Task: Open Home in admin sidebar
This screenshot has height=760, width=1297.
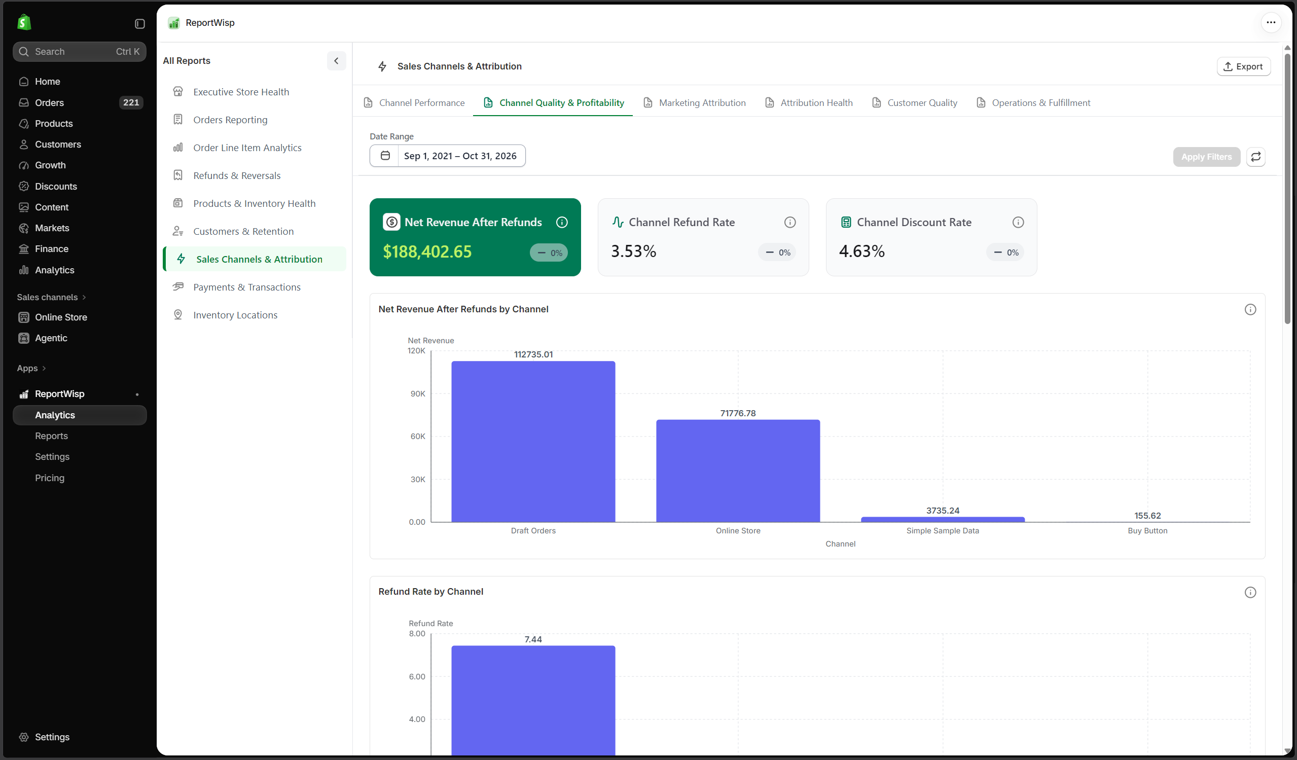Action: tap(80, 81)
